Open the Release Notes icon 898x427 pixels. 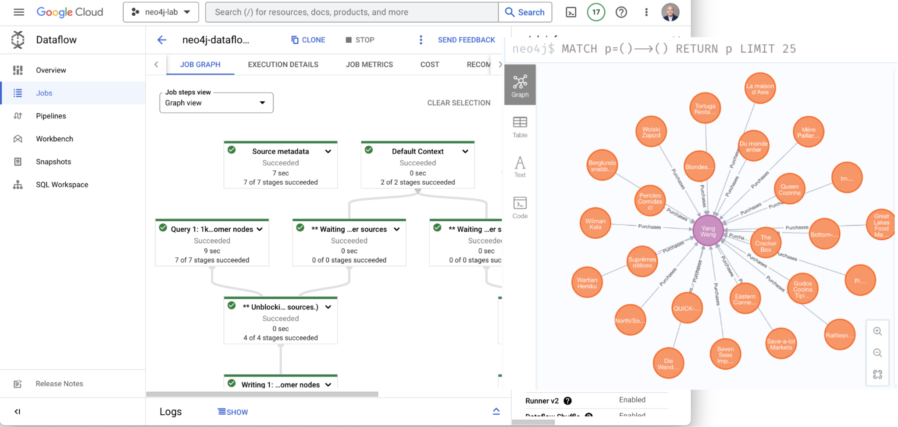18,384
